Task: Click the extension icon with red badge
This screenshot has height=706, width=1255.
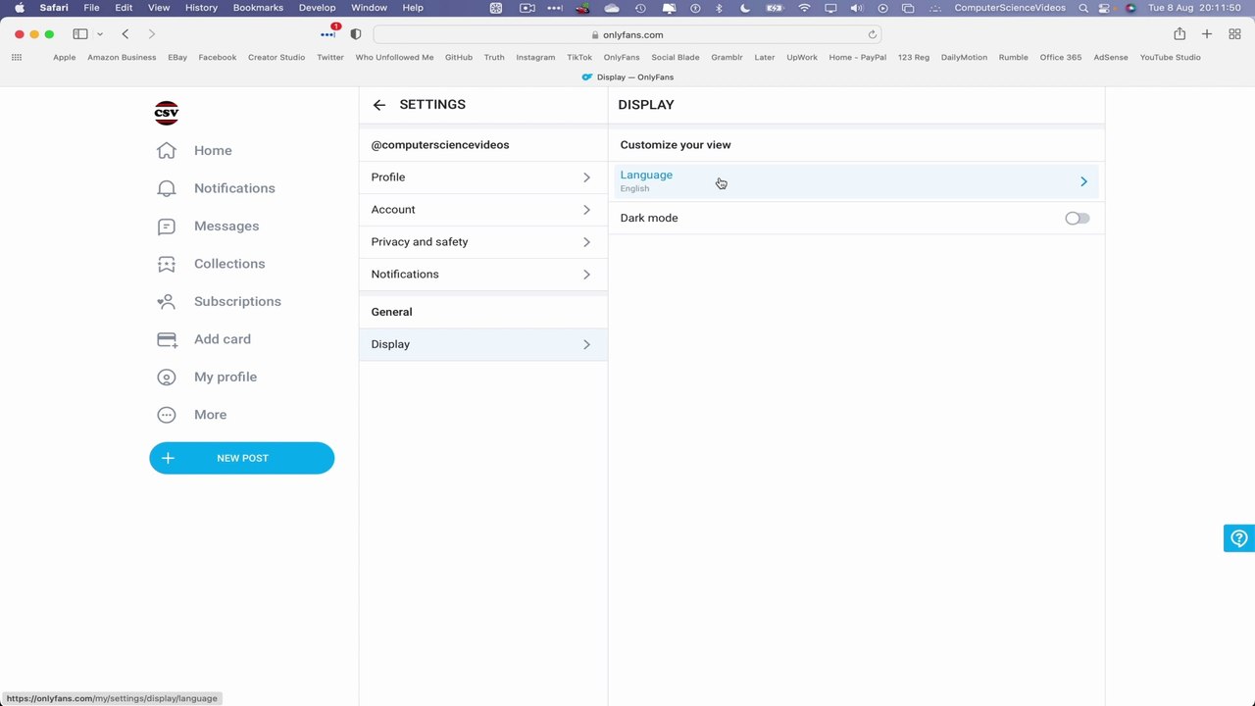Action: (328, 33)
